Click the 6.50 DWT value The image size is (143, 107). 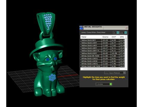[x=114, y=61]
